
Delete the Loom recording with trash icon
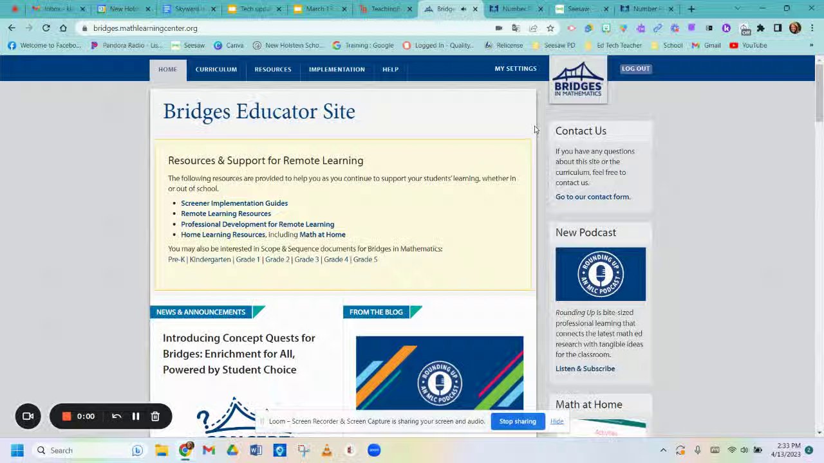pyautogui.click(x=155, y=416)
